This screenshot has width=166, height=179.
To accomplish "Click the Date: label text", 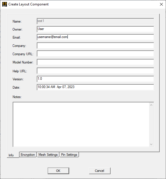I will tap(16, 87).
